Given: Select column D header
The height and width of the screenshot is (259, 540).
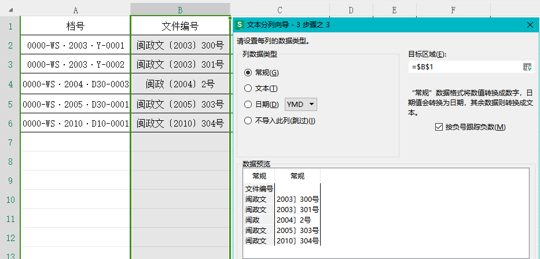Looking at the screenshot, I should (351, 10).
